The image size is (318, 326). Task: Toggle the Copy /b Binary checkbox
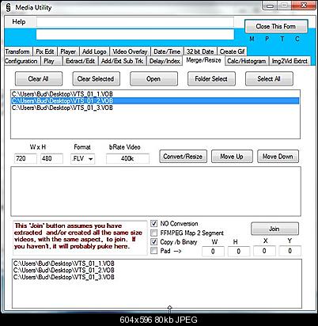coord(154,242)
